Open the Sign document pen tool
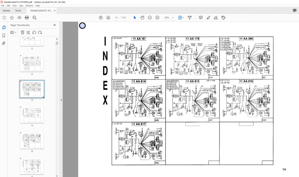The image size is (299, 177). coord(216,18)
